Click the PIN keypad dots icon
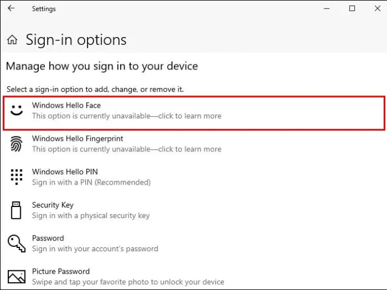 (16, 177)
